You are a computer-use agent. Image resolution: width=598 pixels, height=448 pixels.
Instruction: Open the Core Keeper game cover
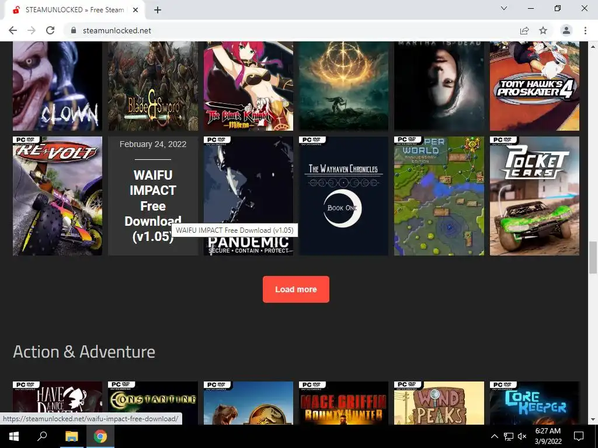[x=534, y=403]
